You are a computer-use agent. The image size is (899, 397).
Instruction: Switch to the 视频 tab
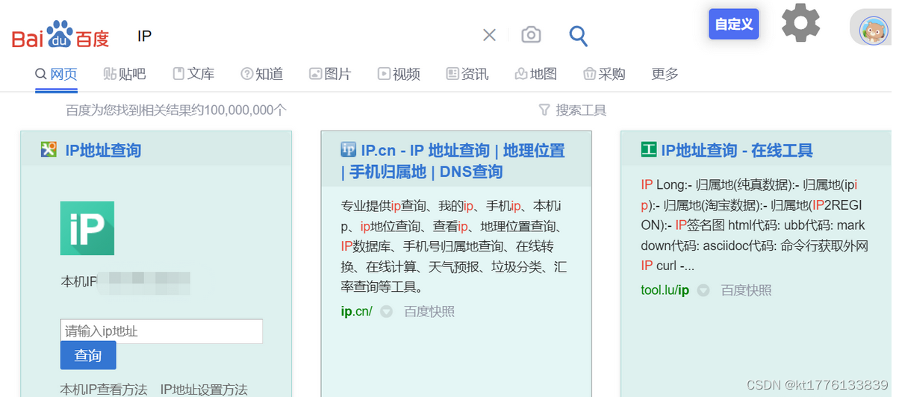[399, 74]
